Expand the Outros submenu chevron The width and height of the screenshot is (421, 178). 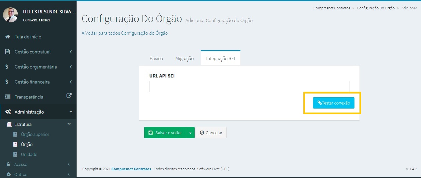(69, 174)
